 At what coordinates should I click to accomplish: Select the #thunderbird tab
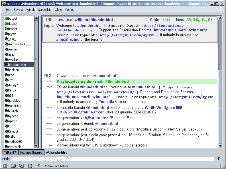pos(57,152)
